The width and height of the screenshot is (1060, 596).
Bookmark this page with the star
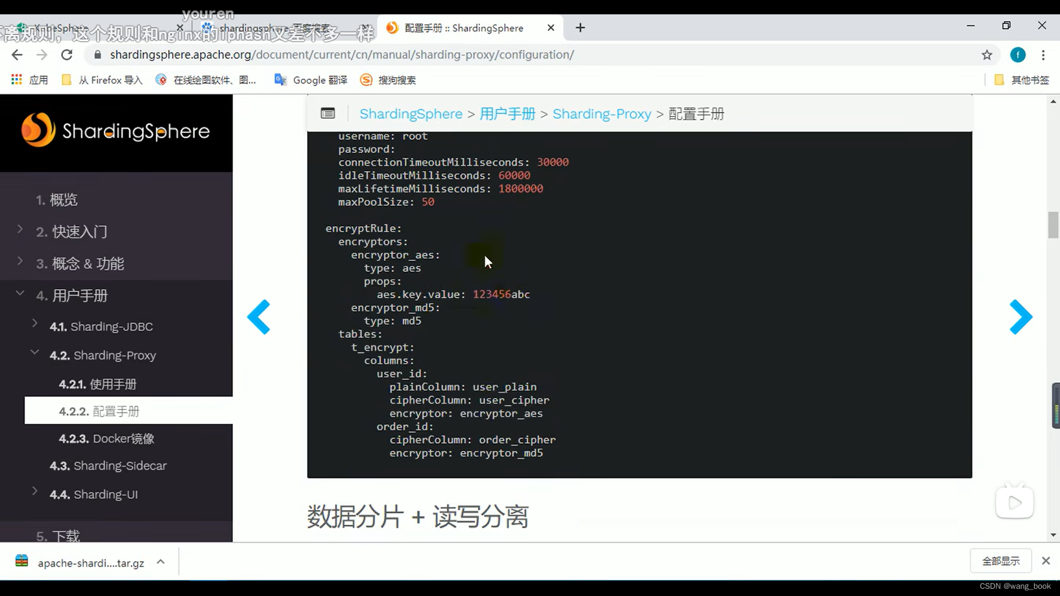click(987, 55)
